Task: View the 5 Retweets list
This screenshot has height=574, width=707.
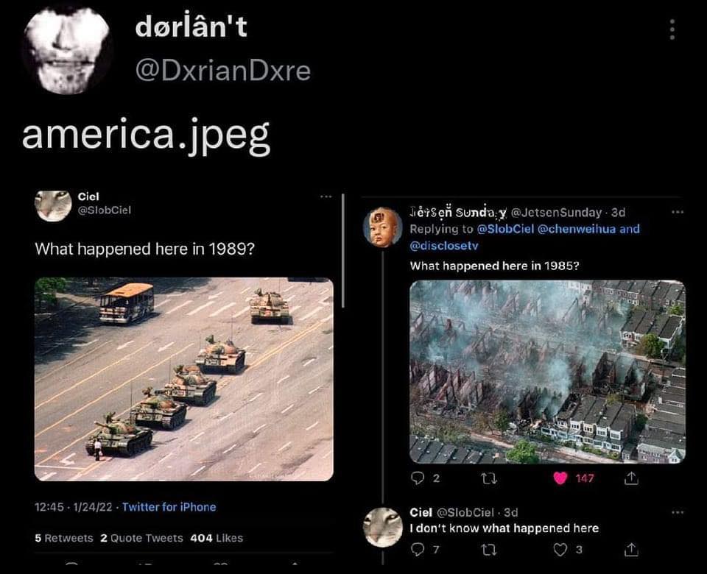Action: [x=63, y=538]
